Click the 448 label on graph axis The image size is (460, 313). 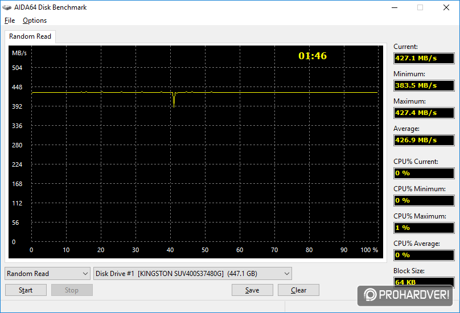(17, 87)
